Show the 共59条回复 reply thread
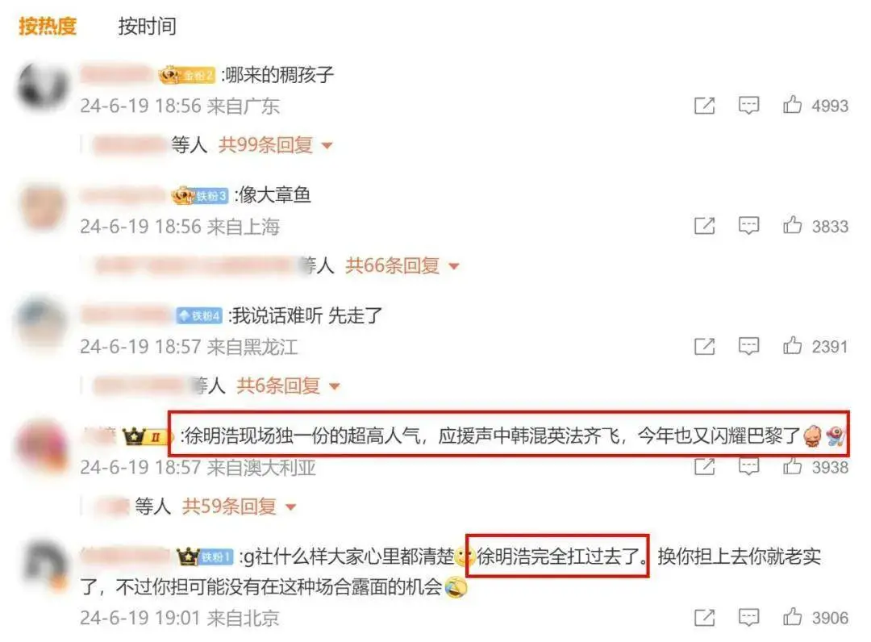 (x=239, y=506)
